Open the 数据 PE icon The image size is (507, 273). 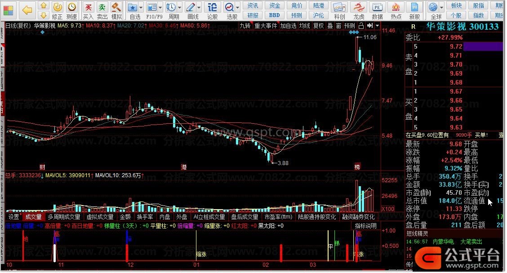[377, 7]
